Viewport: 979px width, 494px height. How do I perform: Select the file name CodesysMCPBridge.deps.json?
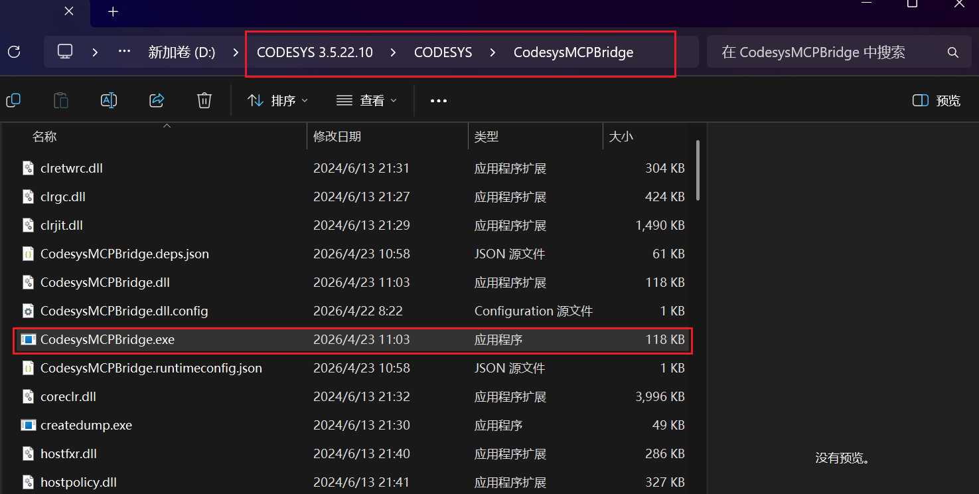coord(125,254)
